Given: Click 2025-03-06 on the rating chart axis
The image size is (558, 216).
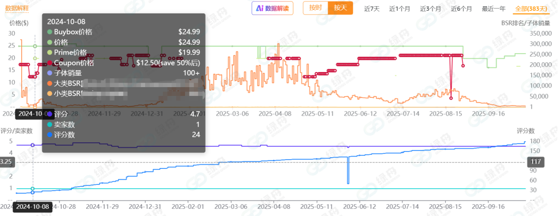Looking at the screenshot, I should point(231,206).
